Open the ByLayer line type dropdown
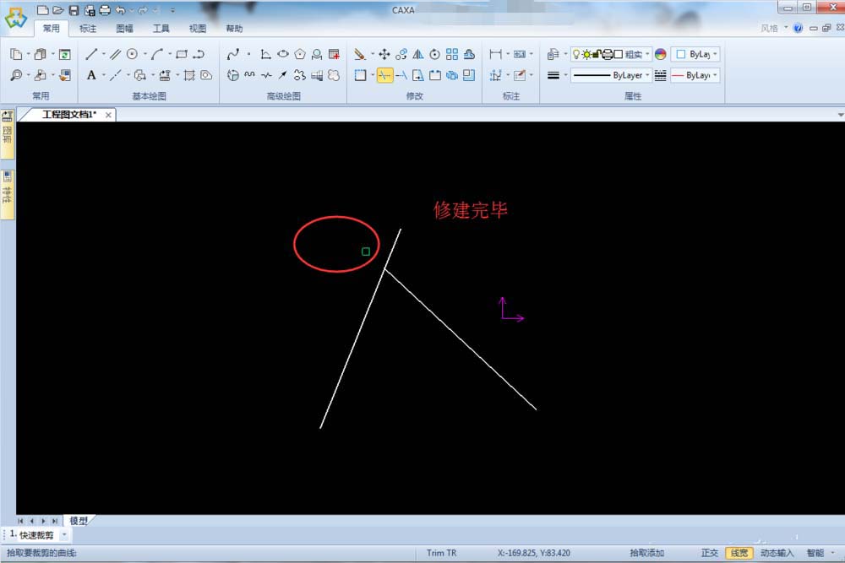 [x=623, y=75]
